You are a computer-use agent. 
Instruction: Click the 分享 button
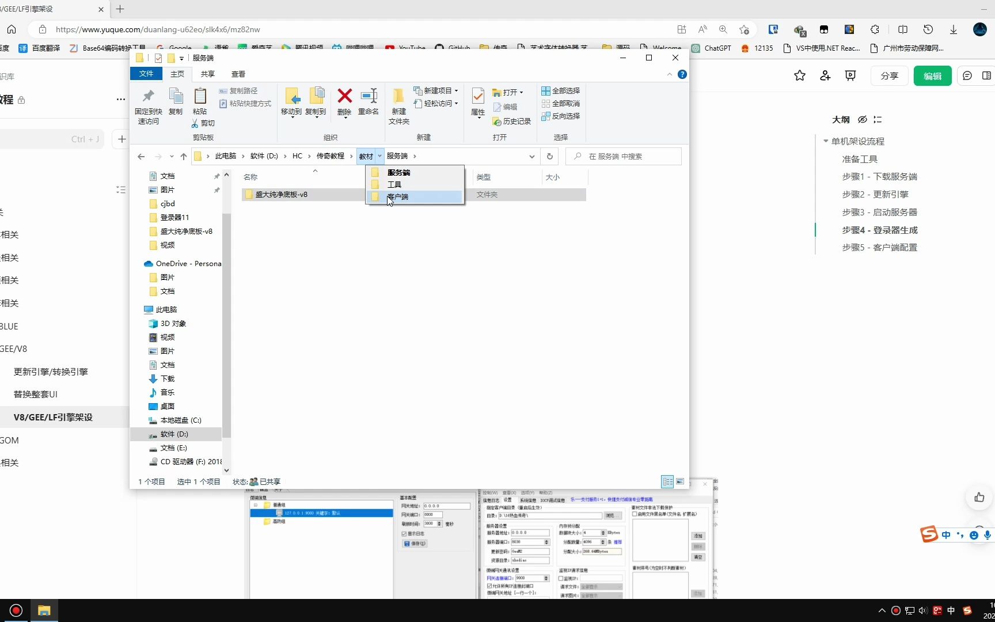(x=890, y=76)
